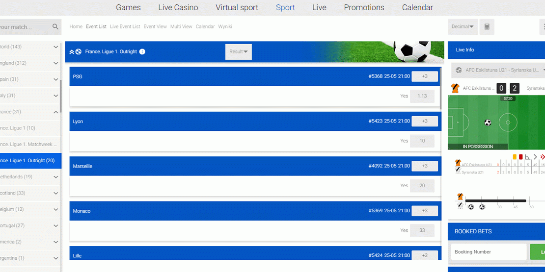Image resolution: width=545 pixels, height=272 pixels.
Task: Go to Virtual sport section
Action: pyautogui.click(x=237, y=8)
